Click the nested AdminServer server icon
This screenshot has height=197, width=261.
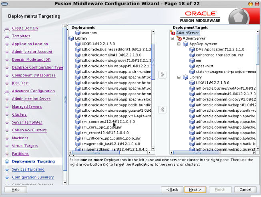coord(179,38)
